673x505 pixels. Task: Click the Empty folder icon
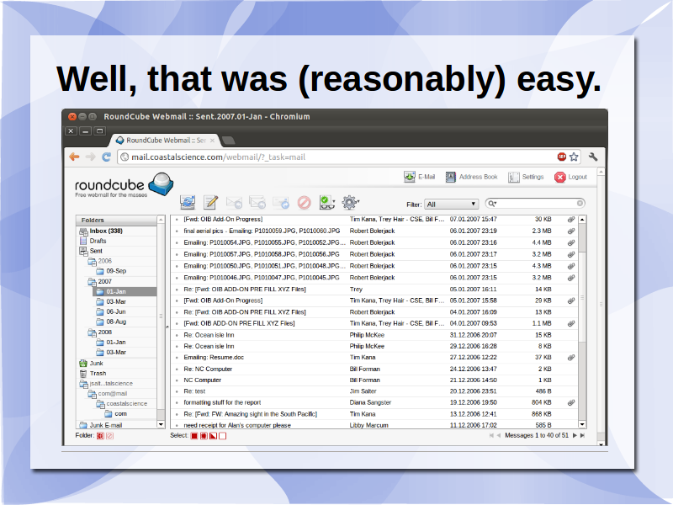point(110,436)
